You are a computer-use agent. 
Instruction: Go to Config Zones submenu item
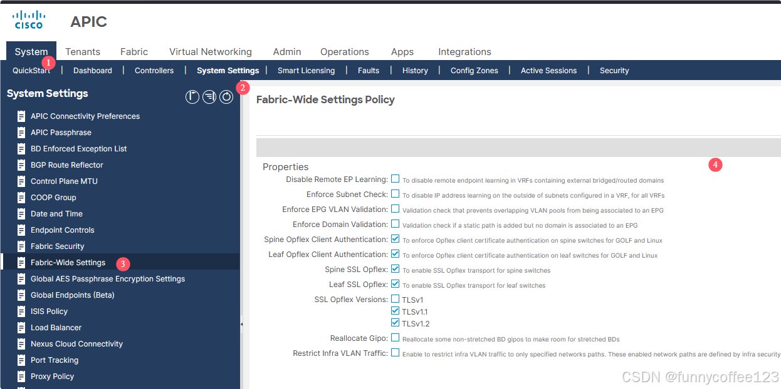[x=474, y=71]
